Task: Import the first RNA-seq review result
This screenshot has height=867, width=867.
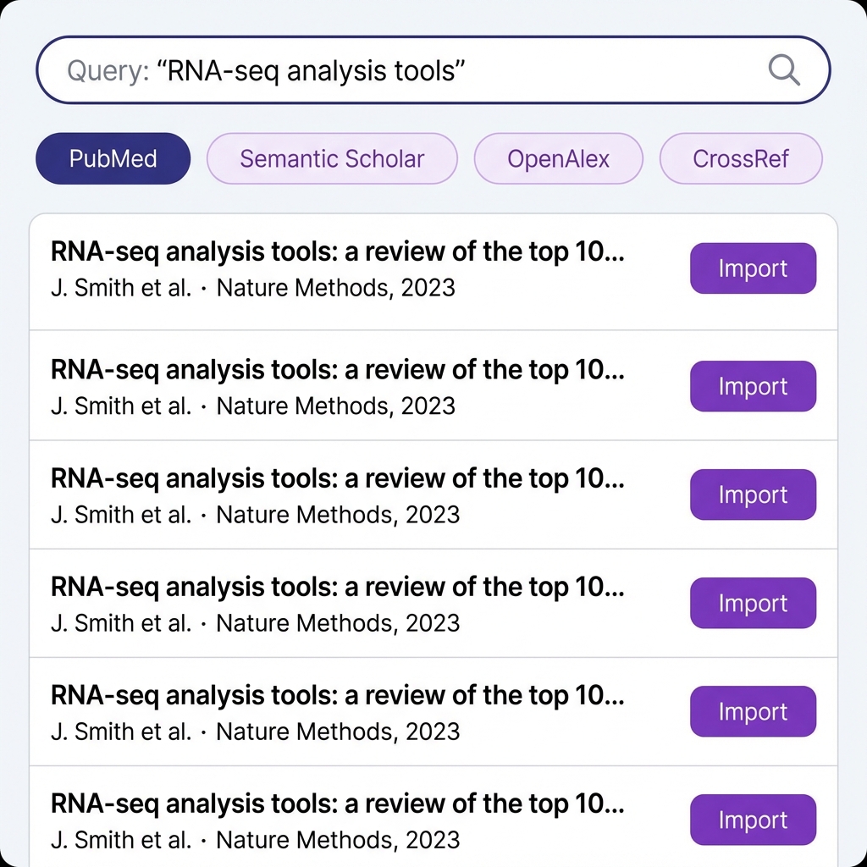Action: (753, 268)
